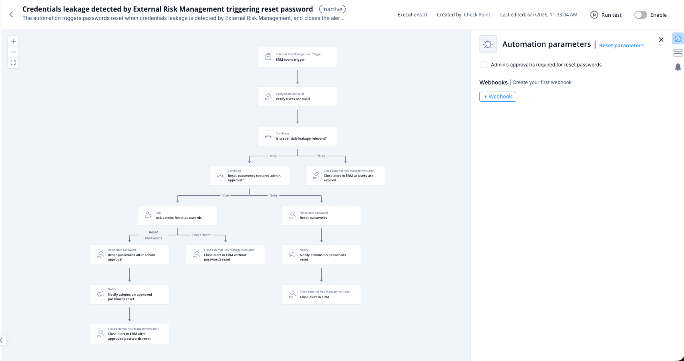Open the Ask admin: Reset passwords node
Viewport: 684px width, 361px height.
coord(177,215)
